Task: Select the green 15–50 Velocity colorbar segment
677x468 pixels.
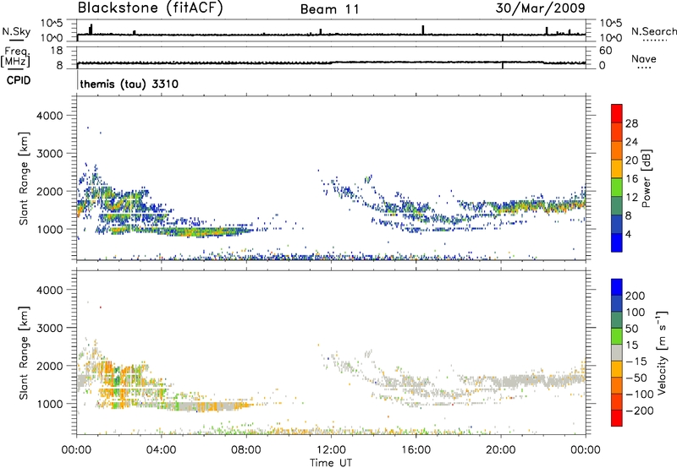Action: click(x=617, y=336)
